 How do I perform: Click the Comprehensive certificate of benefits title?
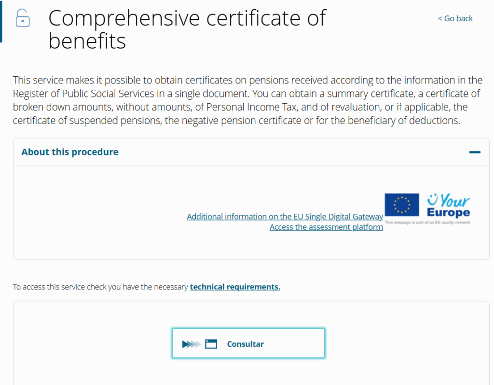pos(187,29)
